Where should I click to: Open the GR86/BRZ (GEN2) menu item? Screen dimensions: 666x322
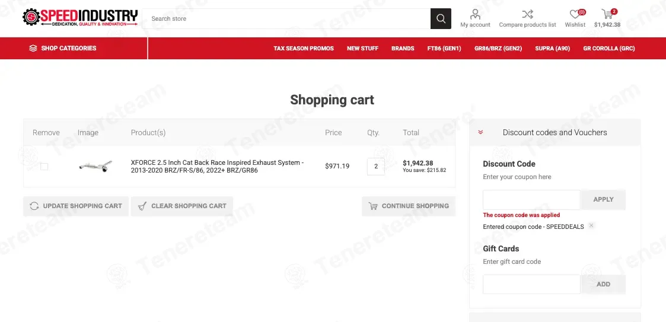click(498, 49)
